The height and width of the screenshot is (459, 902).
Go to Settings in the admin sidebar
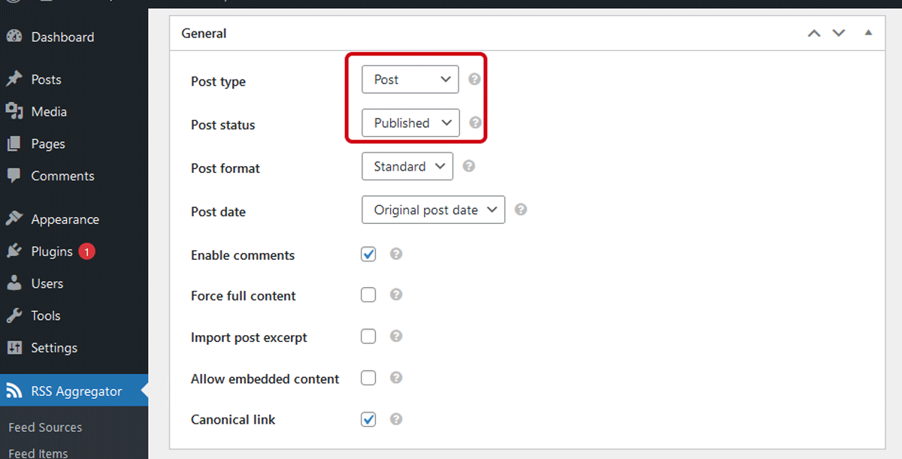pyautogui.click(x=54, y=348)
